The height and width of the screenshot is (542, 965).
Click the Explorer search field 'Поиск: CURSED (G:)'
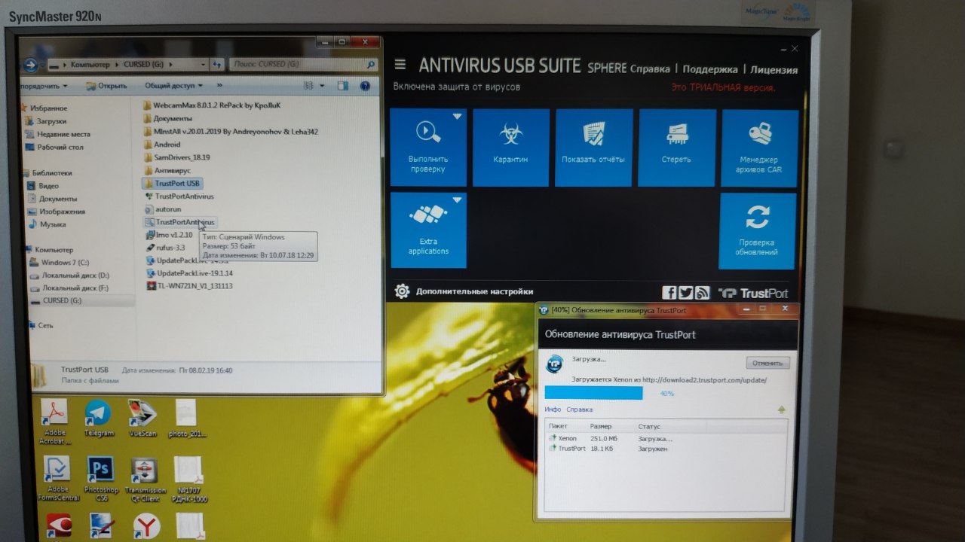tap(303, 65)
